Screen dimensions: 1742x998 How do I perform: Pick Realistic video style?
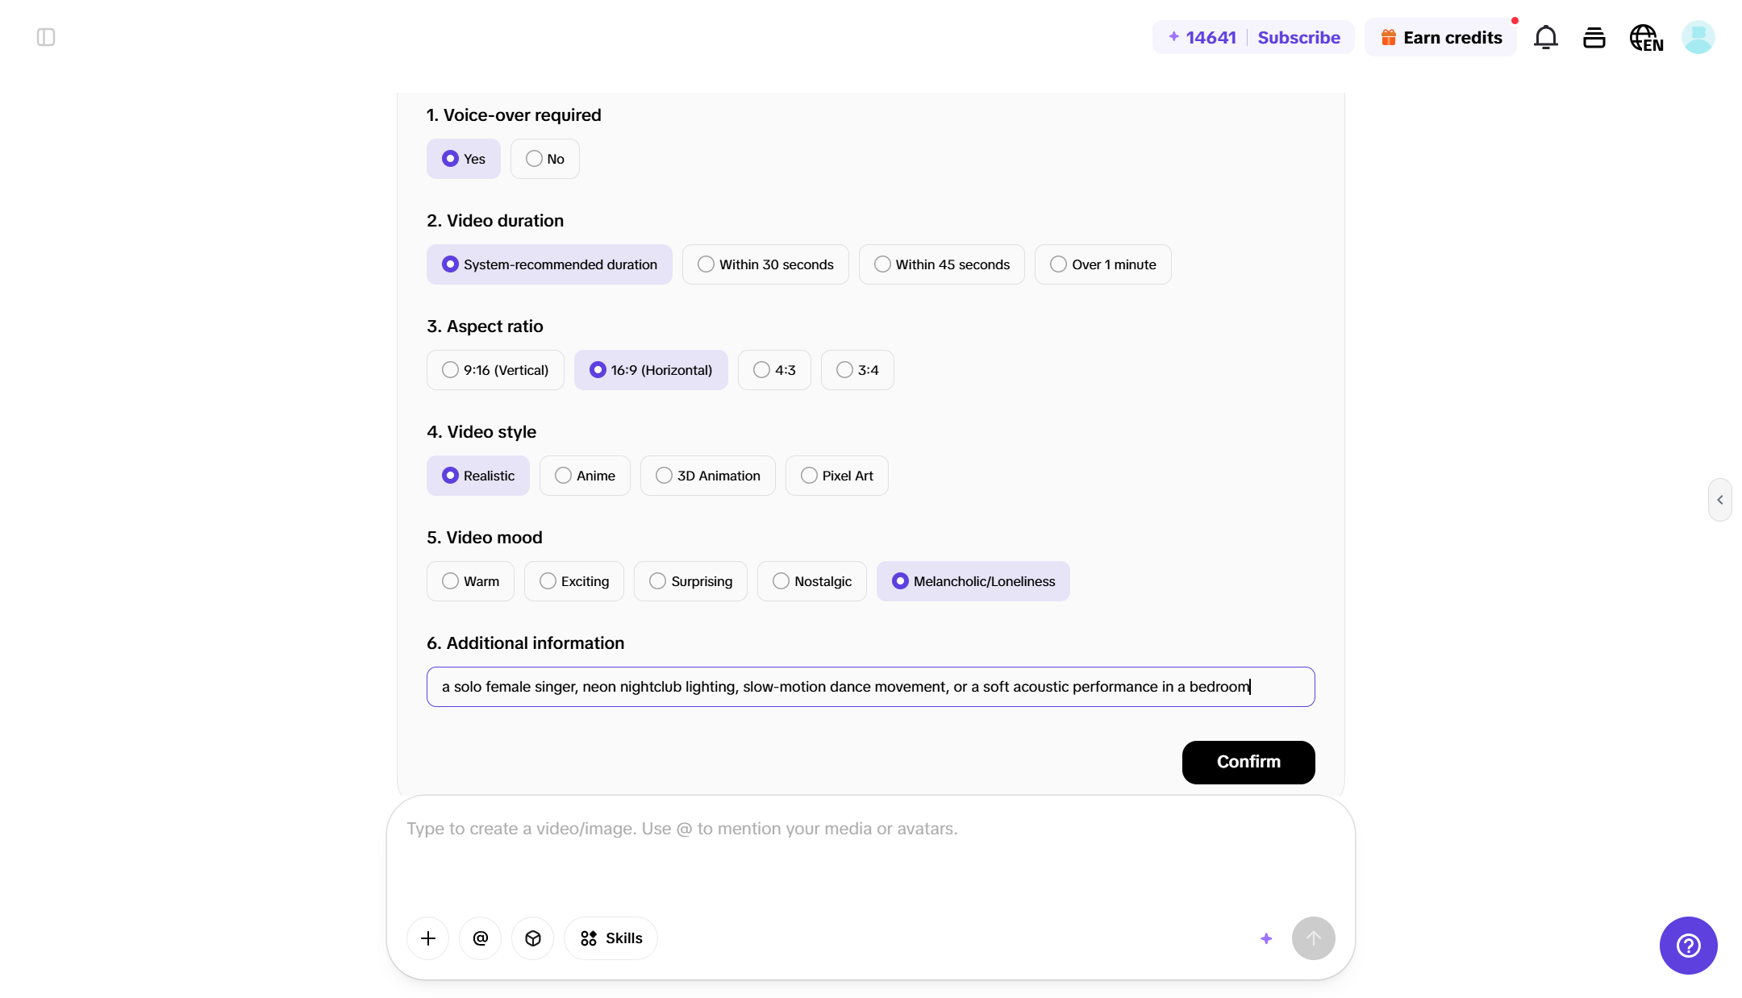(478, 476)
